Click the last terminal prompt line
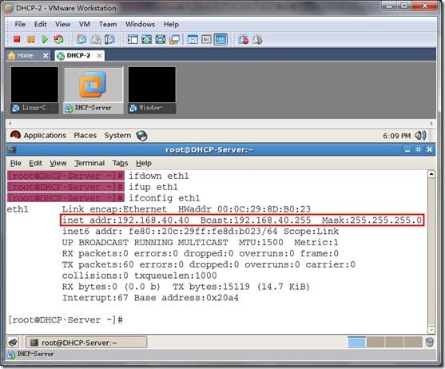Image resolution: width=445 pixels, height=369 pixels. (x=66, y=320)
